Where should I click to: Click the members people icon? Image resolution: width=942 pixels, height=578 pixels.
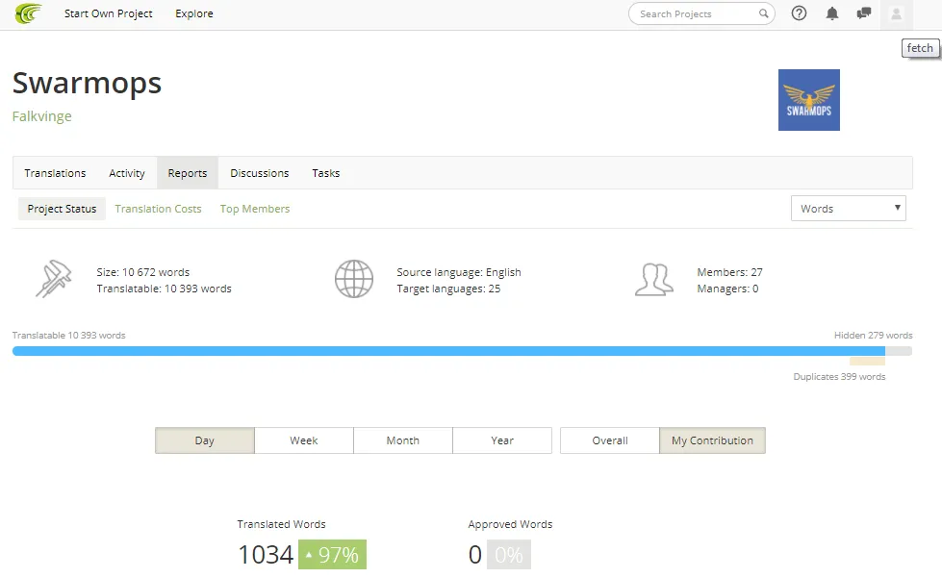click(x=653, y=280)
